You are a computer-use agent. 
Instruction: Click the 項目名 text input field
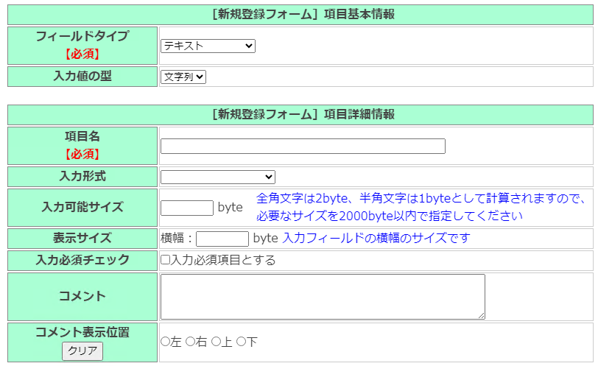pyautogui.click(x=303, y=146)
